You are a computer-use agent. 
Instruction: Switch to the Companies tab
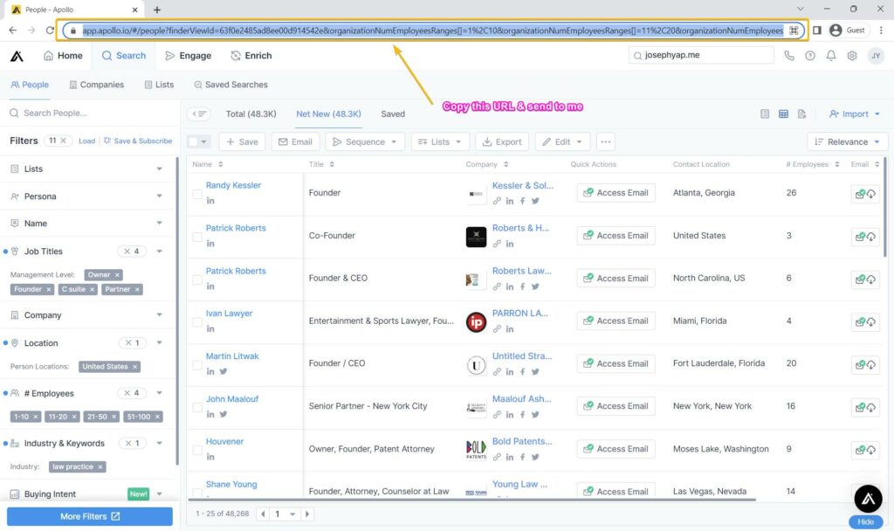(x=96, y=85)
